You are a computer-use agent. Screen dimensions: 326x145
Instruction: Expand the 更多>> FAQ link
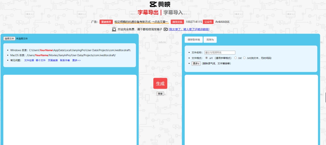coord(76,60)
